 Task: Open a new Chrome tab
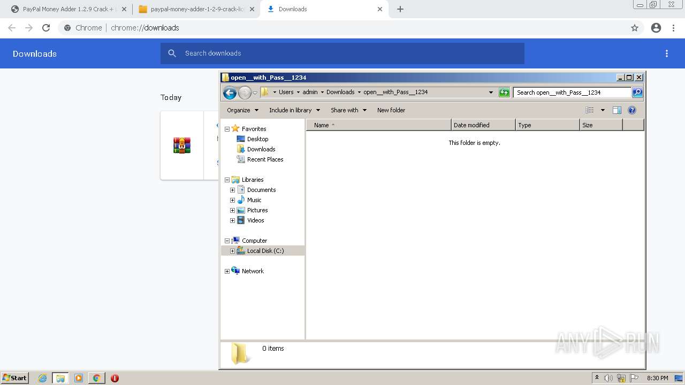tap(400, 9)
